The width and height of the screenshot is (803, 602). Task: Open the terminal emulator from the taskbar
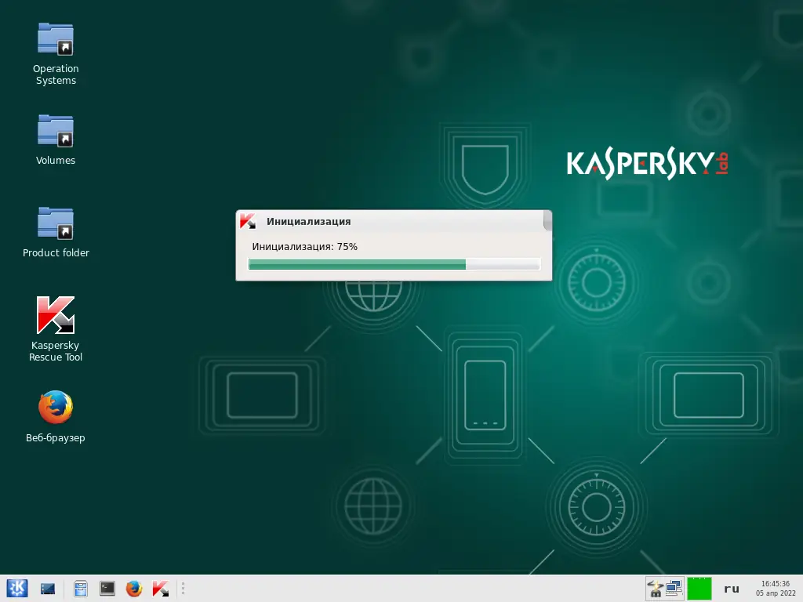click(106, 589)
